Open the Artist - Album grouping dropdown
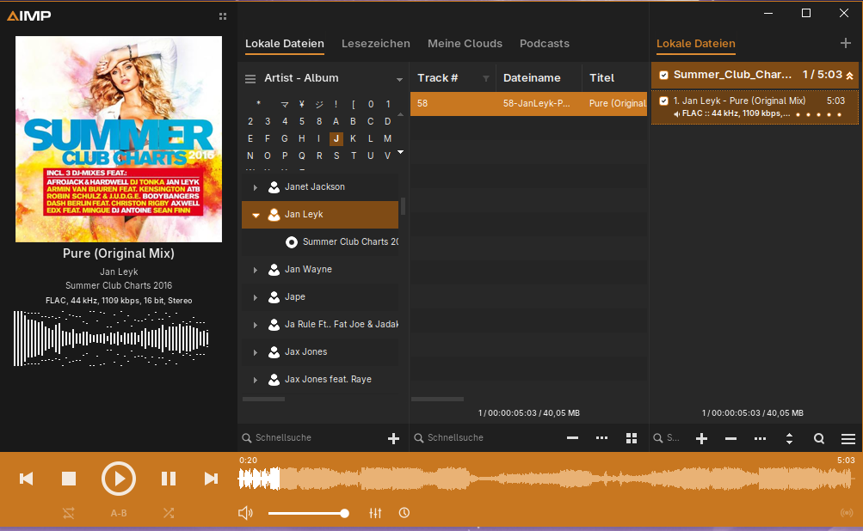The image size is (863, 531). pos(399,79)
